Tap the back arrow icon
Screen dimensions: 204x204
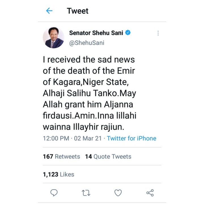click(49, 11)
